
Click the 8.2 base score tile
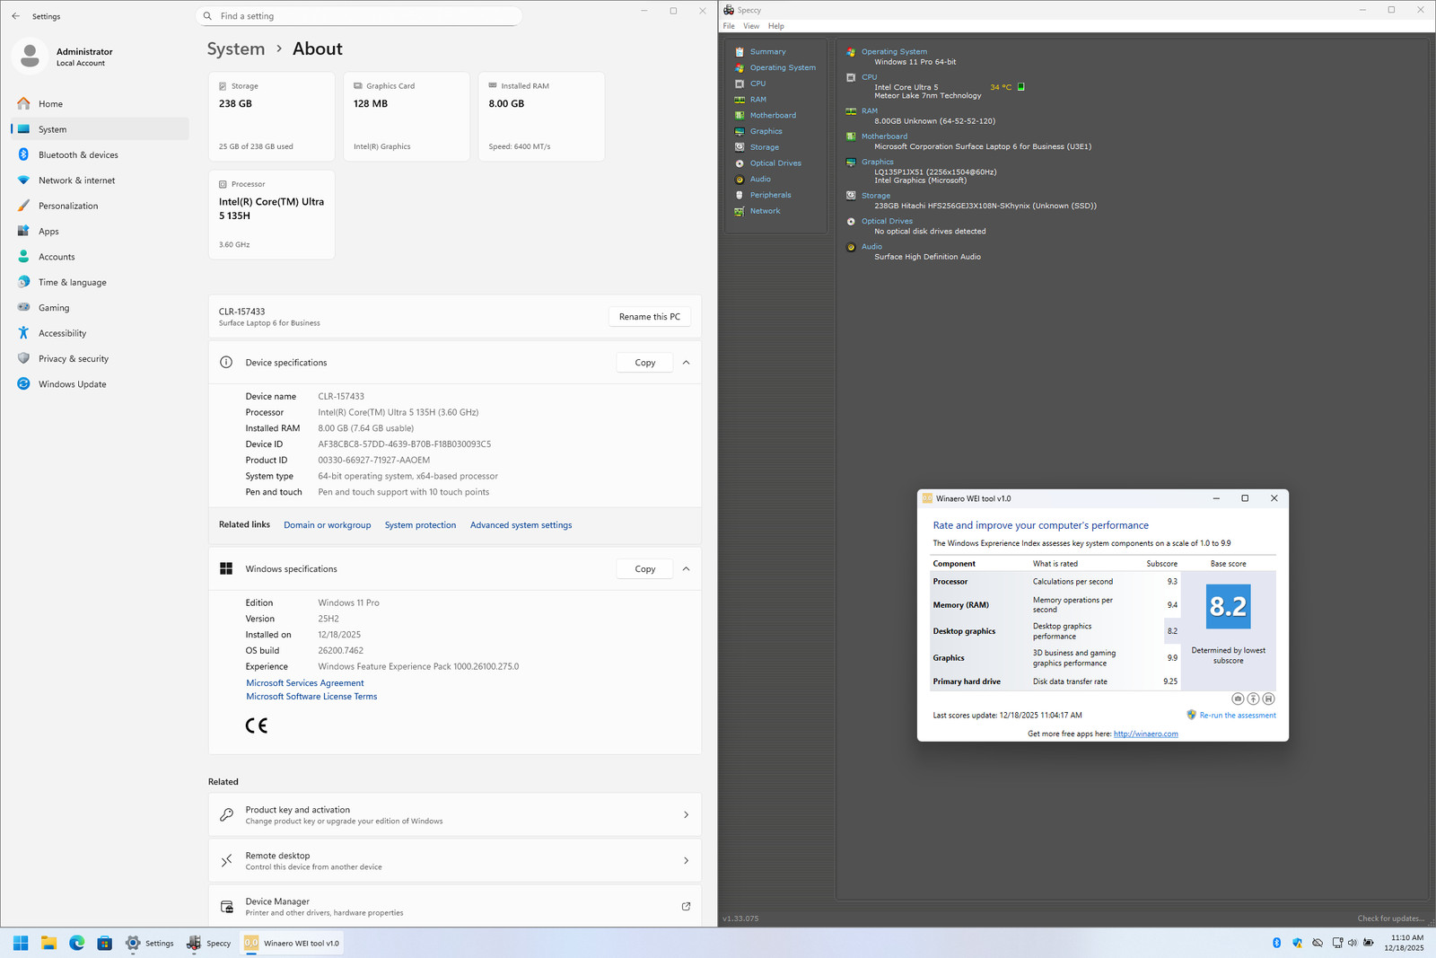1228,606
